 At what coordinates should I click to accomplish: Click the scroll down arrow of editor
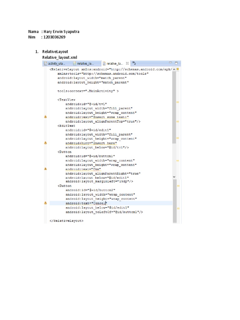click(x=174, y=177)
